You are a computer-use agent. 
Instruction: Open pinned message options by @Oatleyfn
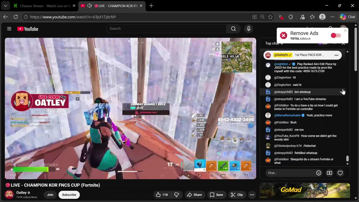coord(336,55)
